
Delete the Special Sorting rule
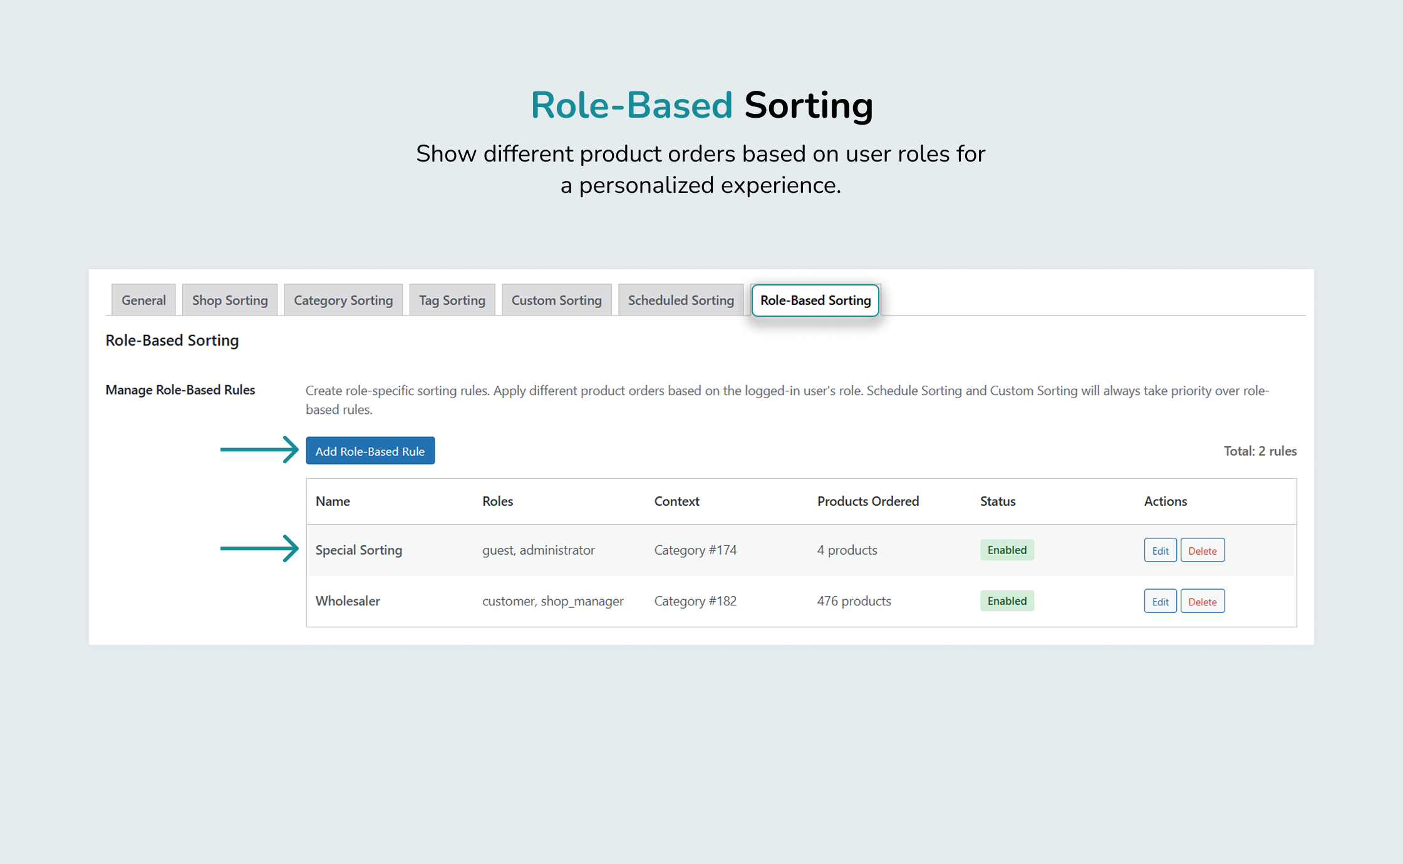coord(1203,550)
